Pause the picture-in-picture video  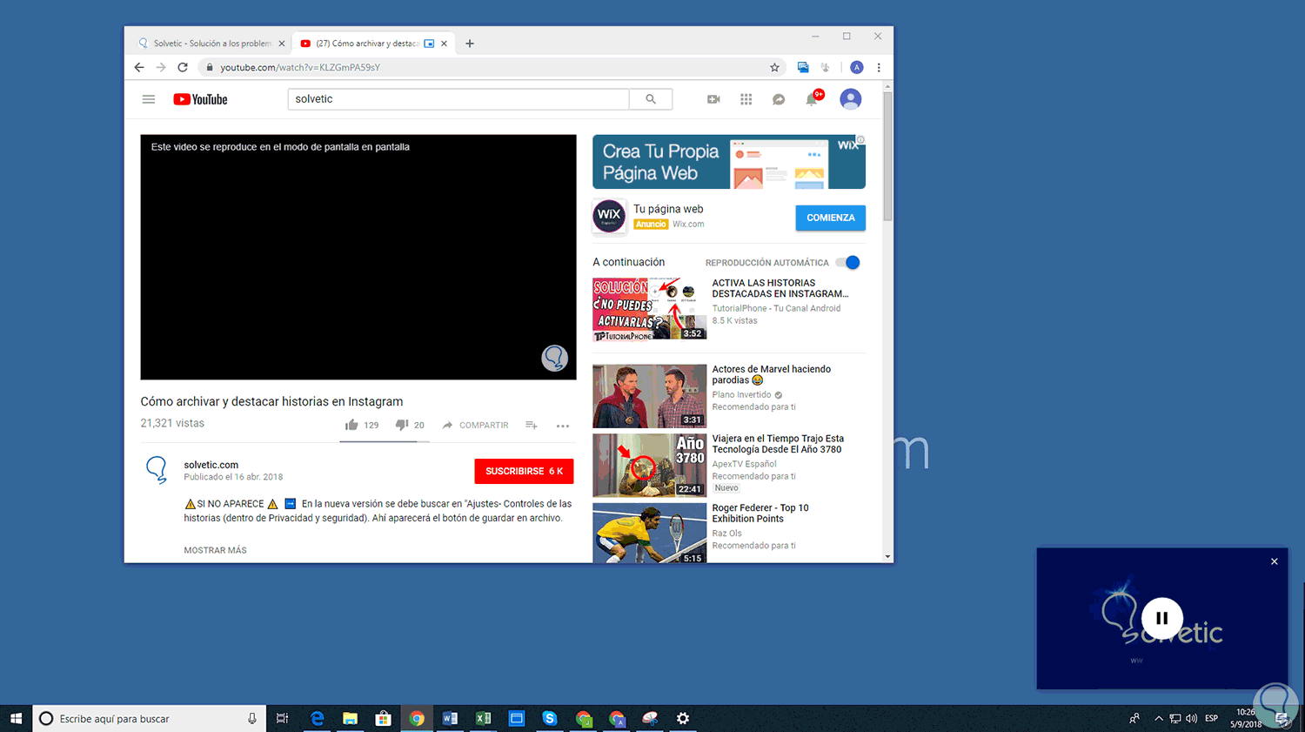[x=1161, y=618]
